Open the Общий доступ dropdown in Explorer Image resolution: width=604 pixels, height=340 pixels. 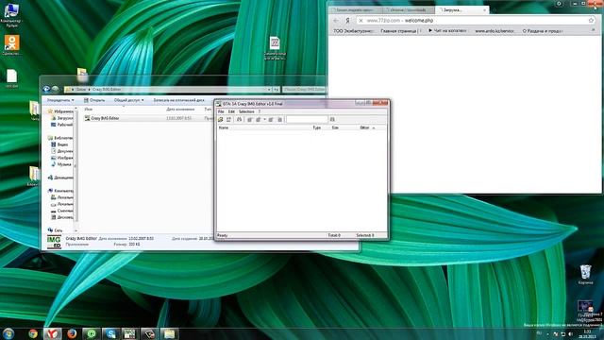(x=128, y=100)
